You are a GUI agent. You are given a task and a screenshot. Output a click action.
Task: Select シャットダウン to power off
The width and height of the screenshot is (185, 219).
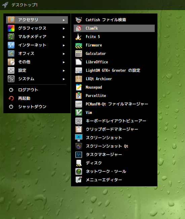coord(37,107)
